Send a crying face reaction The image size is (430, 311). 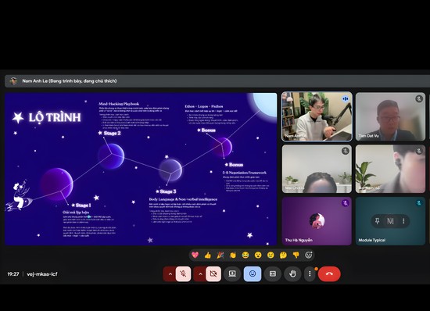point(271,255)
